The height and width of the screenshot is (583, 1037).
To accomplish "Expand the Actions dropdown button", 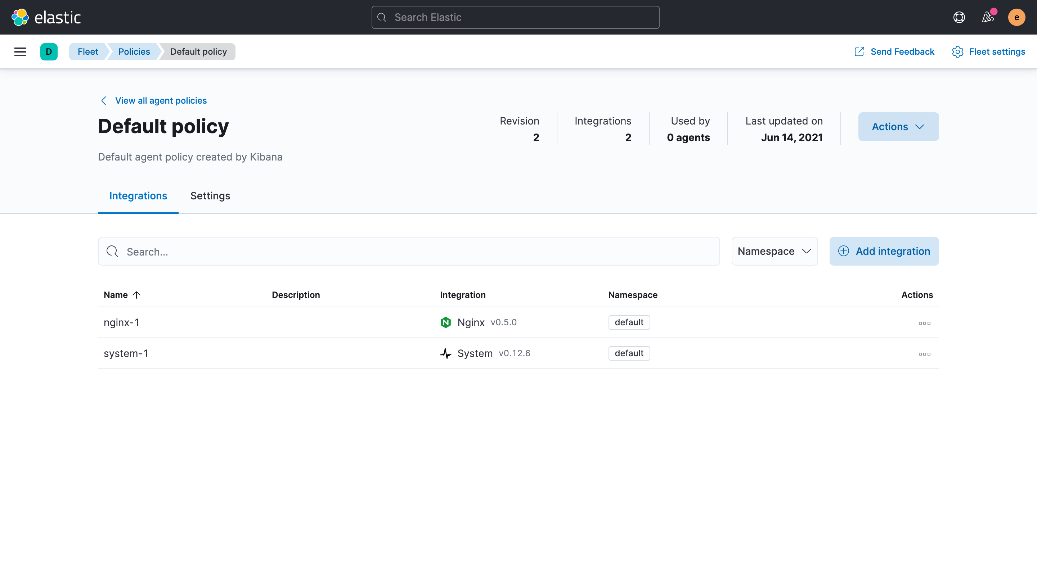I will point(898,127).
